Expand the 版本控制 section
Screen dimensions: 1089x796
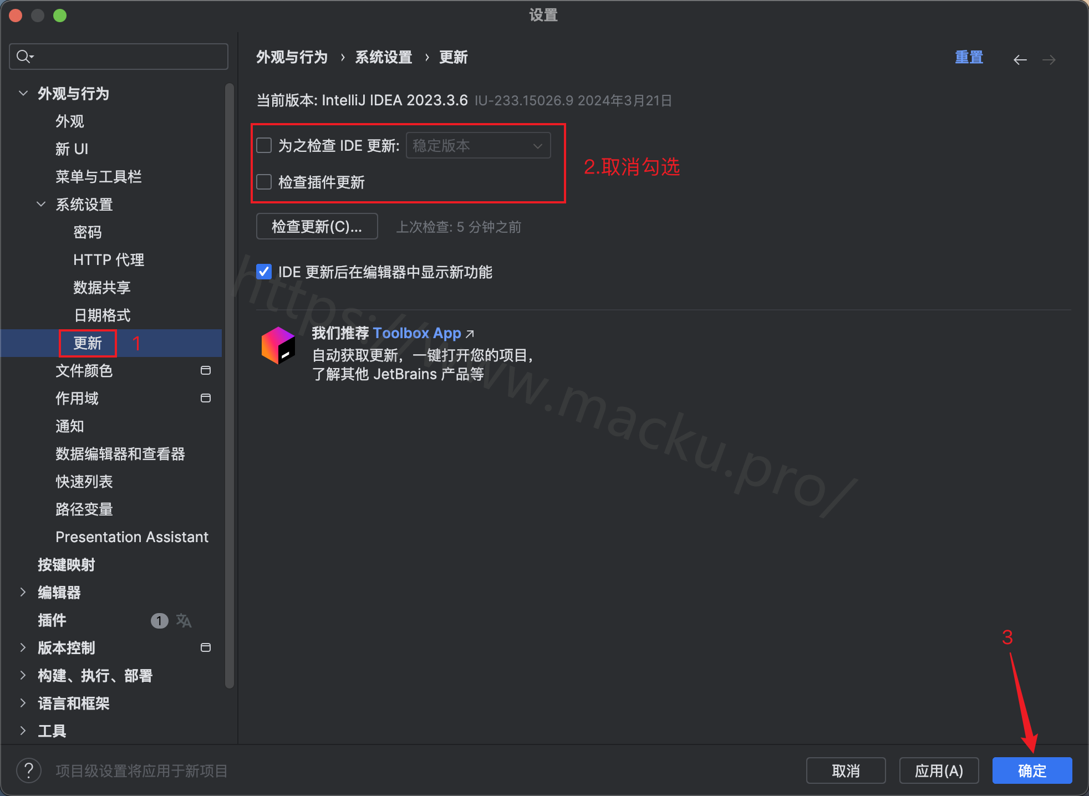23,647
